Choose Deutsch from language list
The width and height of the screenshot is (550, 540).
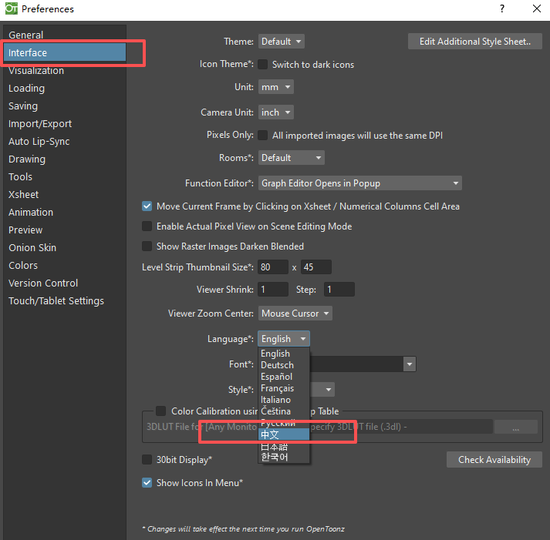pyautogui.click(x=284, y=365)
